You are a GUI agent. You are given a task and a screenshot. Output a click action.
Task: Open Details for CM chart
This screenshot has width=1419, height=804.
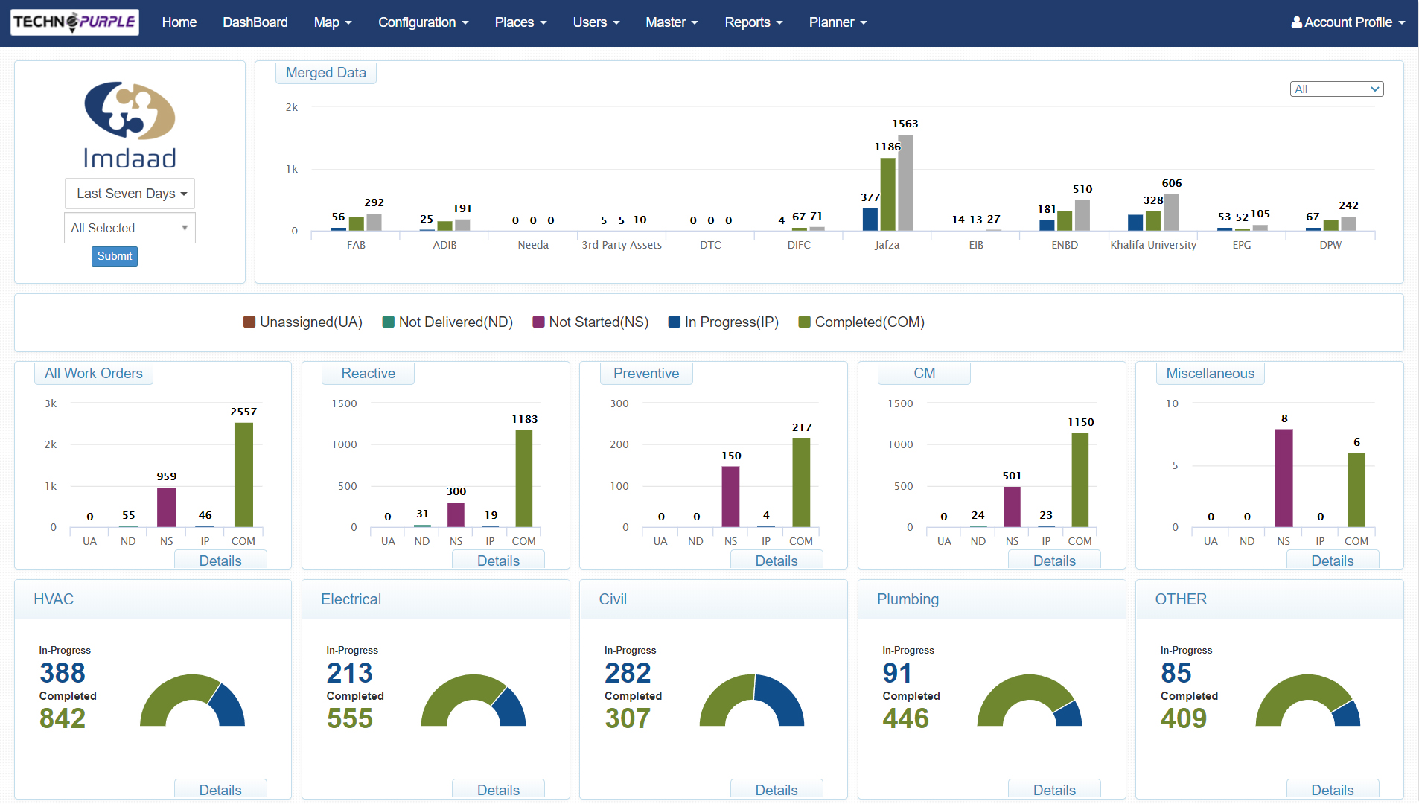click(x=1054, y=561)
